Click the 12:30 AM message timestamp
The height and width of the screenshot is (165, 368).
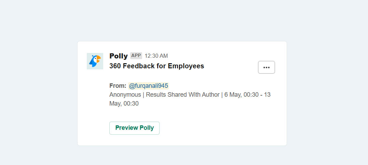pos(156,56)
